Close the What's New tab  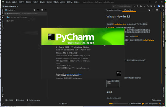134,10
